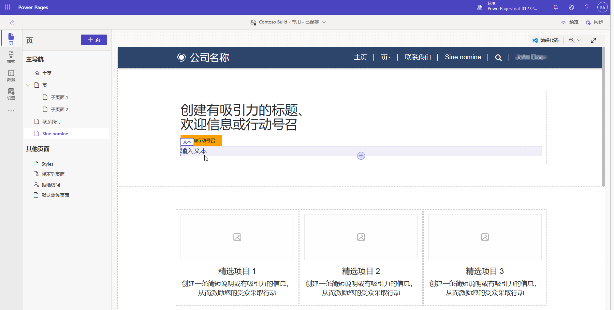Select the 数据 workspace icon in the sidebar
614x310 pixels.
point(11,76)
